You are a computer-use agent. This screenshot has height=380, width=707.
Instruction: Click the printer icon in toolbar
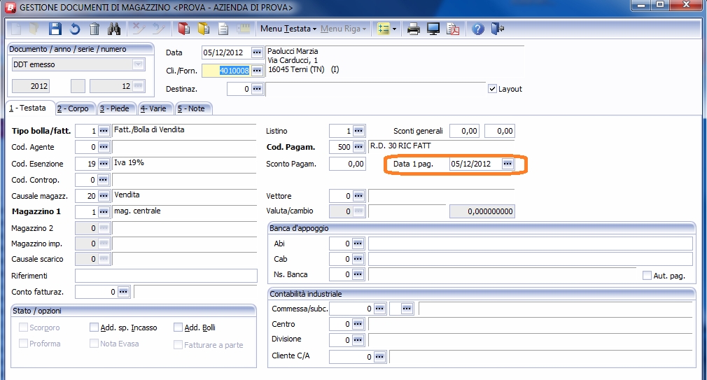point(414,29)
